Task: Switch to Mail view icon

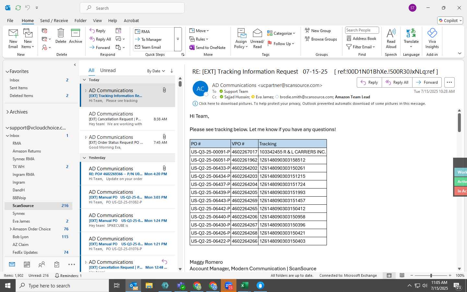Action: pyautogui.click(x=12, y=264)
